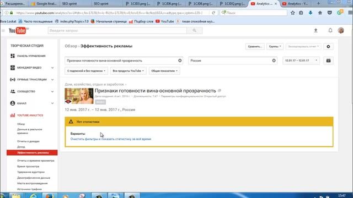Click the YouTube search input field
This screenshot has width=353, height=198.
coord(117,31)
